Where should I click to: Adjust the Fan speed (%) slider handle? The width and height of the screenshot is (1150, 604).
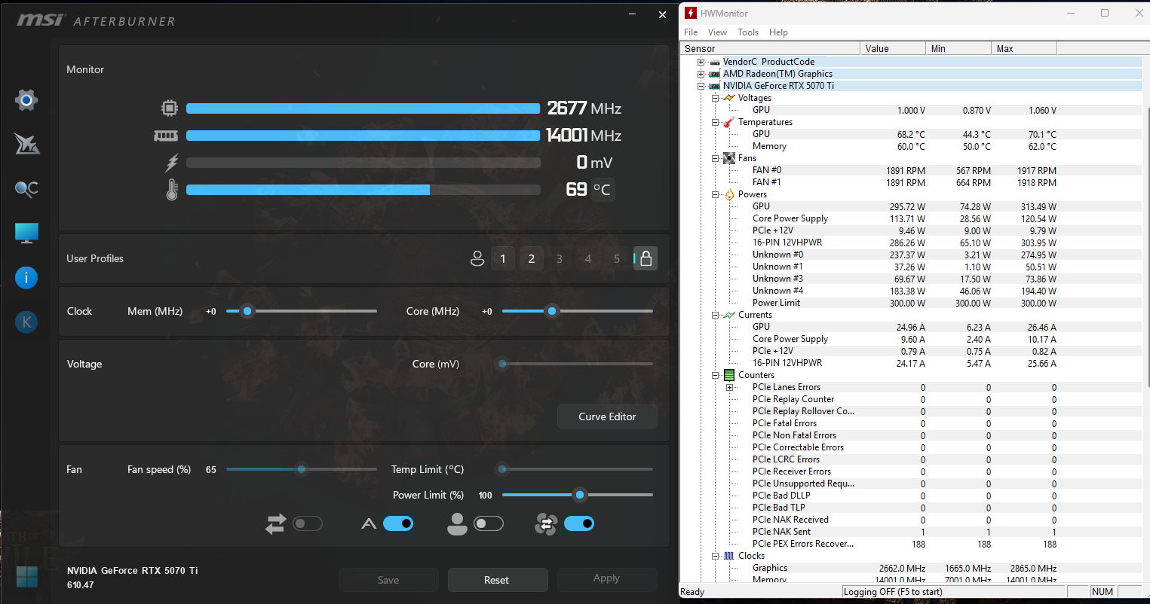tap(302, 469)
